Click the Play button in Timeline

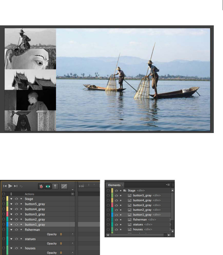coord(10,186)
